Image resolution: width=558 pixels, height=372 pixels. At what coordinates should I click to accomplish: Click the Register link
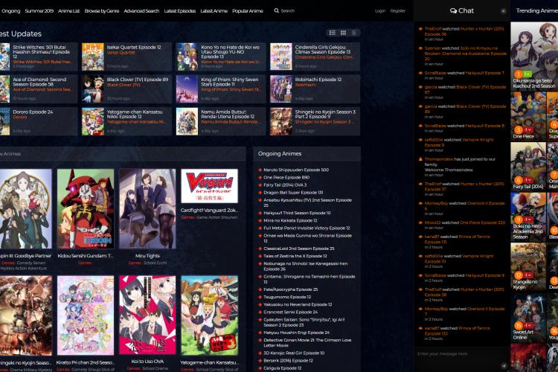tap(397, 10)
